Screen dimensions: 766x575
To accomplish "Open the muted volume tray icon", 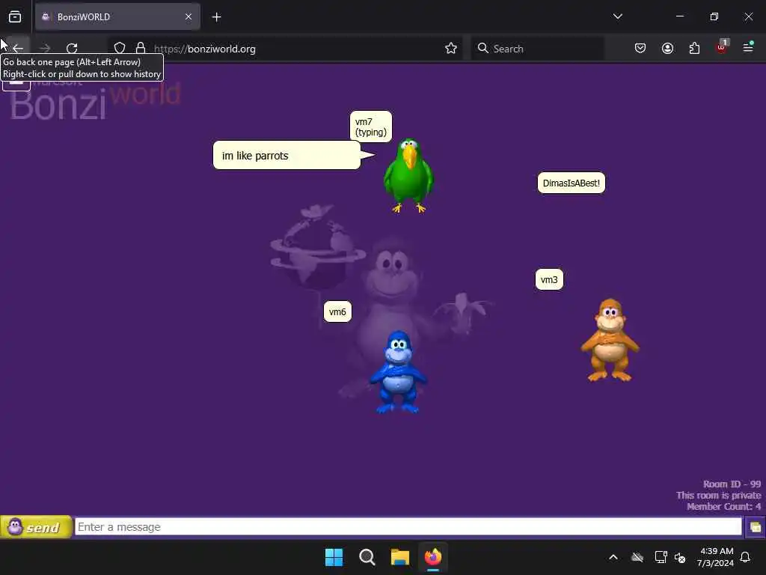I will 679,557.
